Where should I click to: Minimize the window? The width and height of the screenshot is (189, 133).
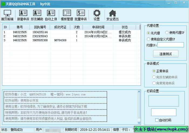169,3
